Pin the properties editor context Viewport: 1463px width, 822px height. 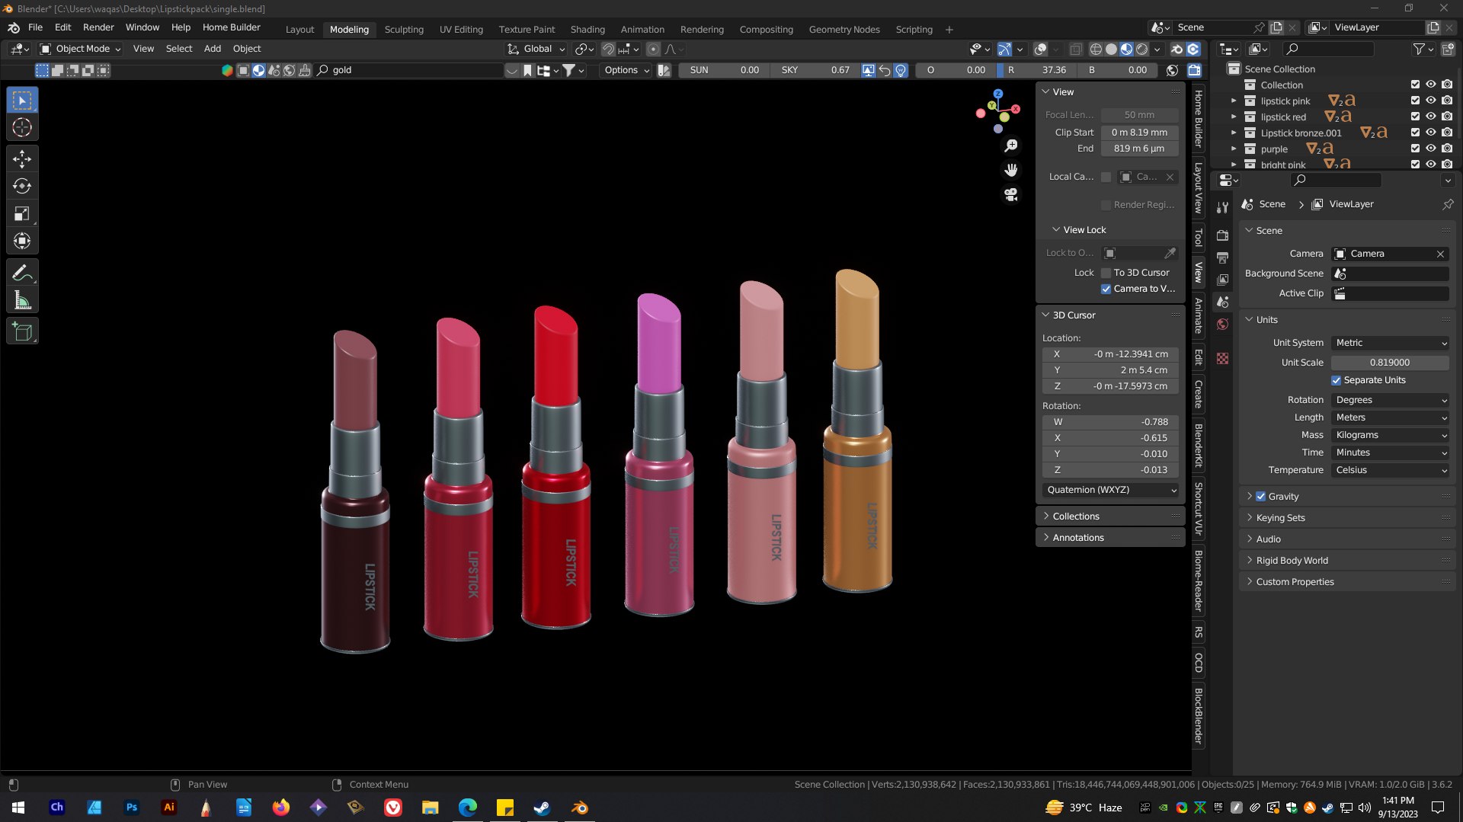[1447, 204]
